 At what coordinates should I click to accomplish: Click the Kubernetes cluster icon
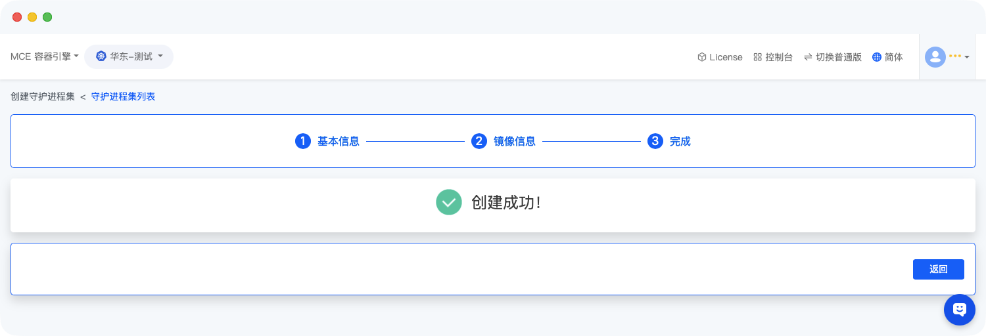point(101,56)
